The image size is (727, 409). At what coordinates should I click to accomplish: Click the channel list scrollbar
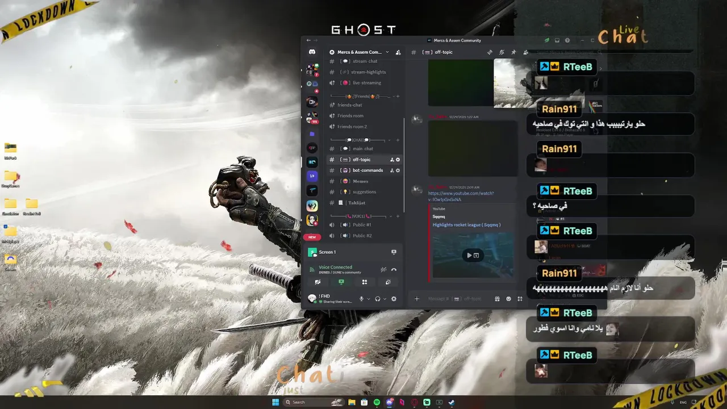404,165
